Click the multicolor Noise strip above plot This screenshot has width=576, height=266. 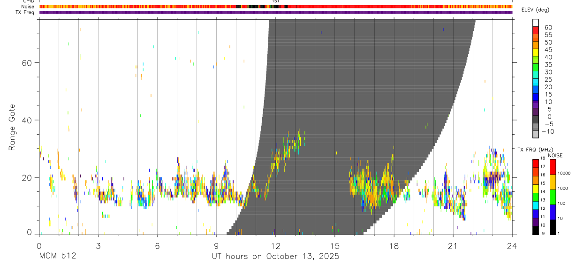pos(276,7)
